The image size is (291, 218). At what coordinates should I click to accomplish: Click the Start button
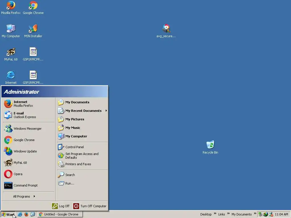8,215
